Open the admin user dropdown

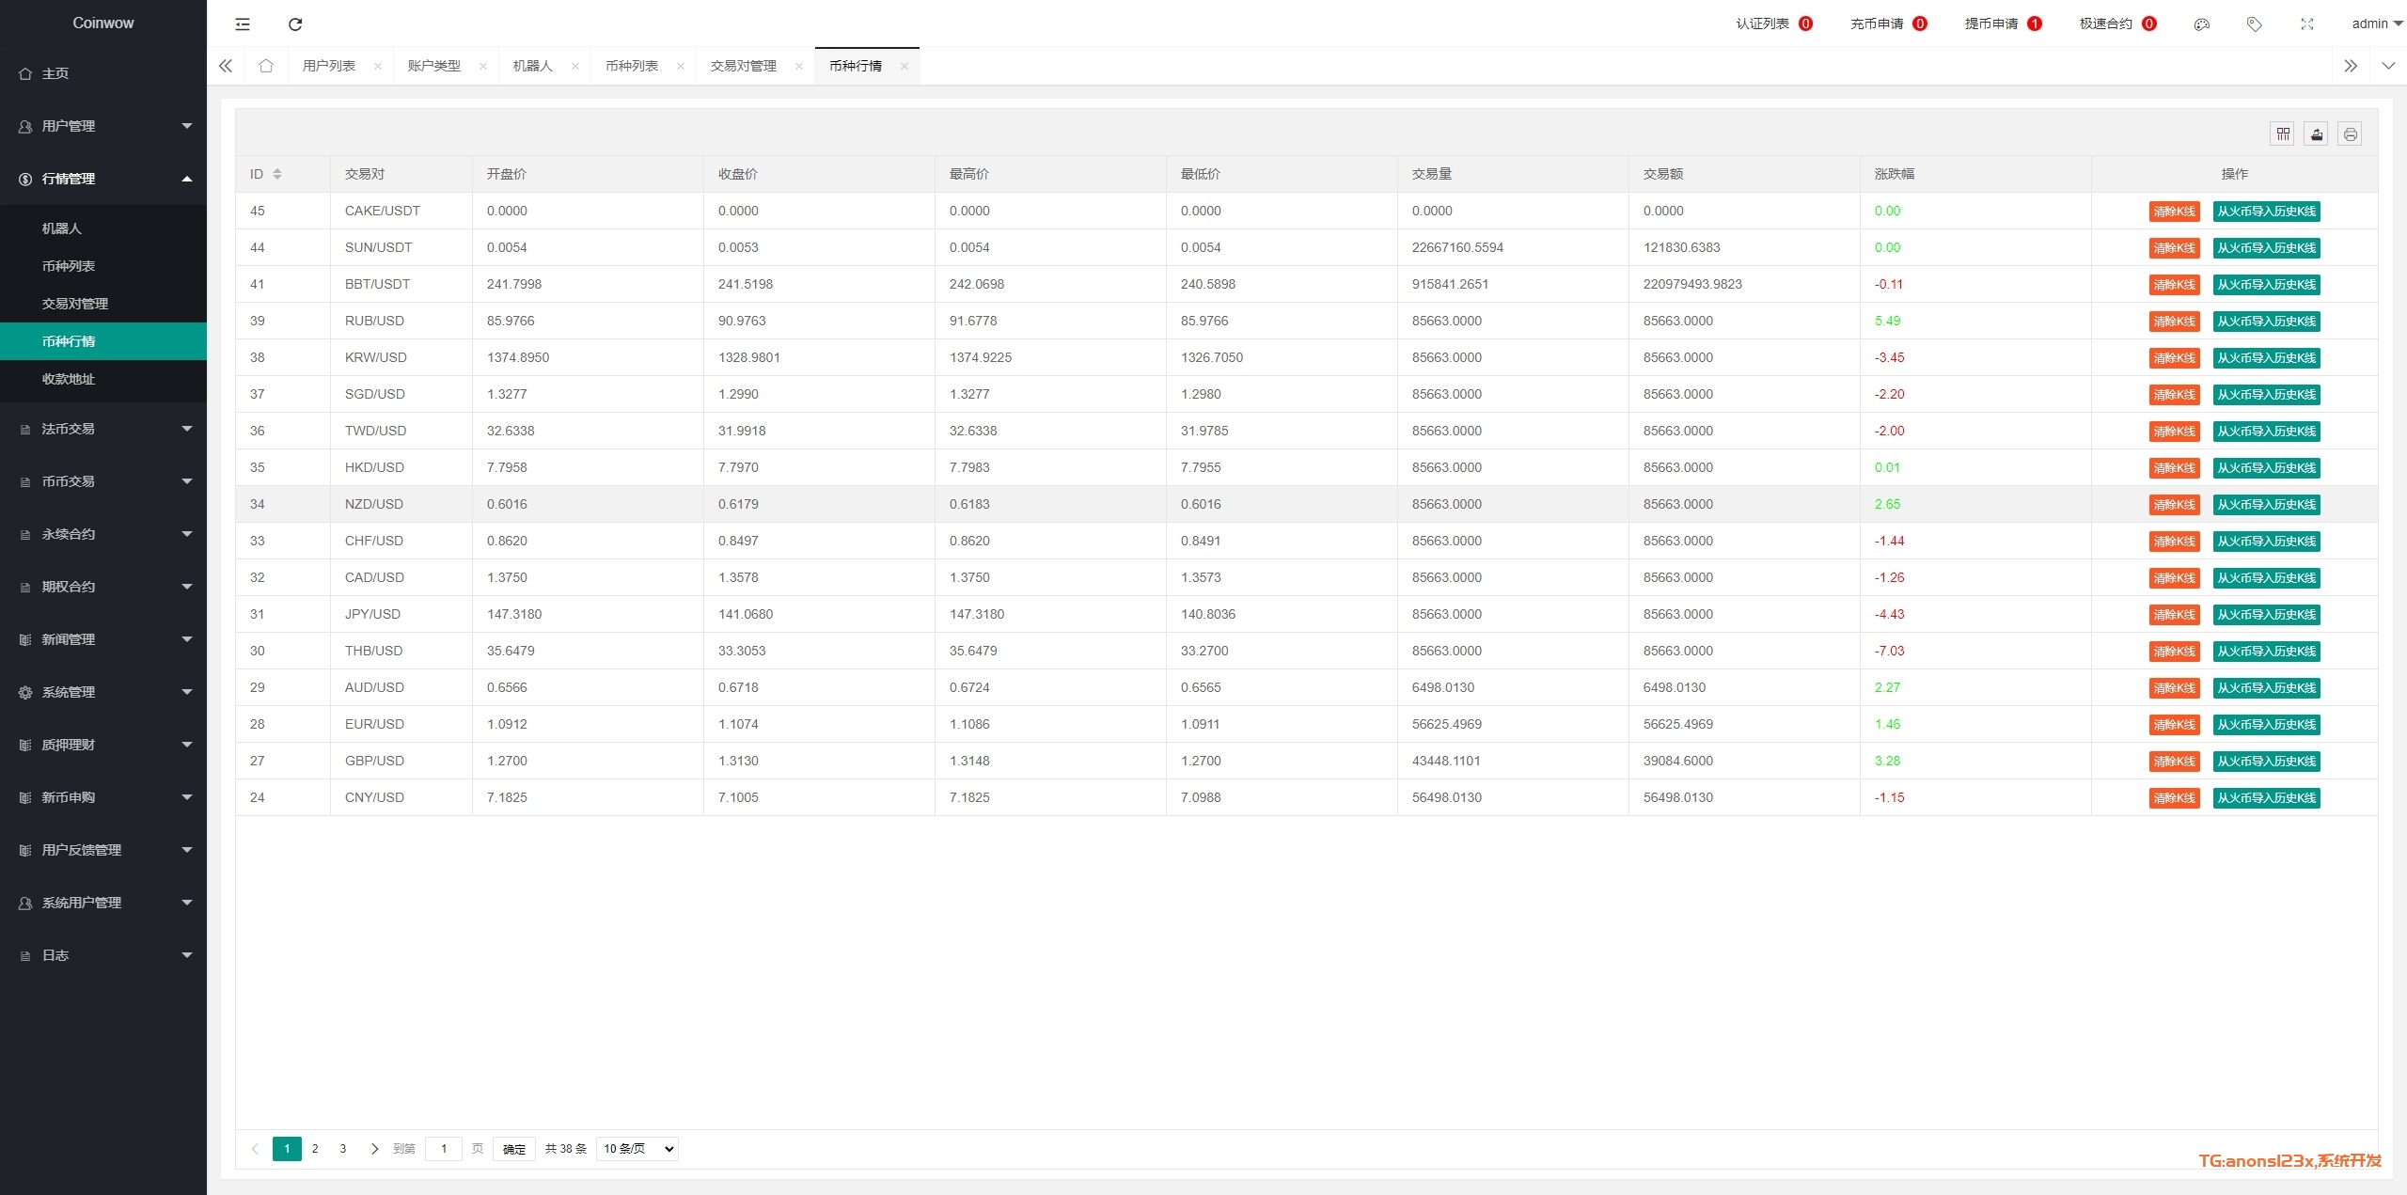click(2376, 24)
